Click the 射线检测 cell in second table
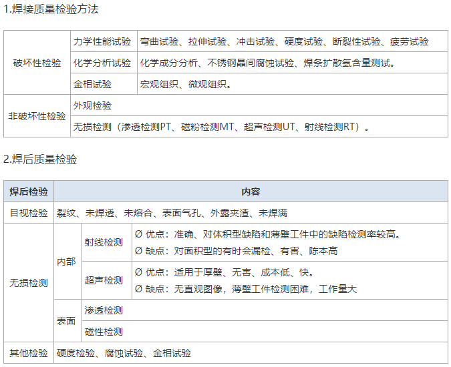The image size is (451, 367). point(104,242)
